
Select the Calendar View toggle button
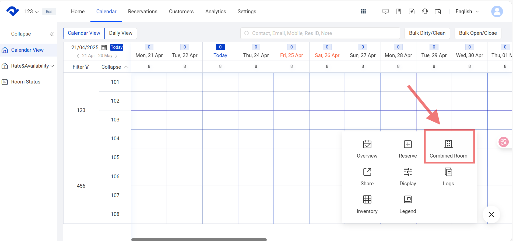[84, 33]
